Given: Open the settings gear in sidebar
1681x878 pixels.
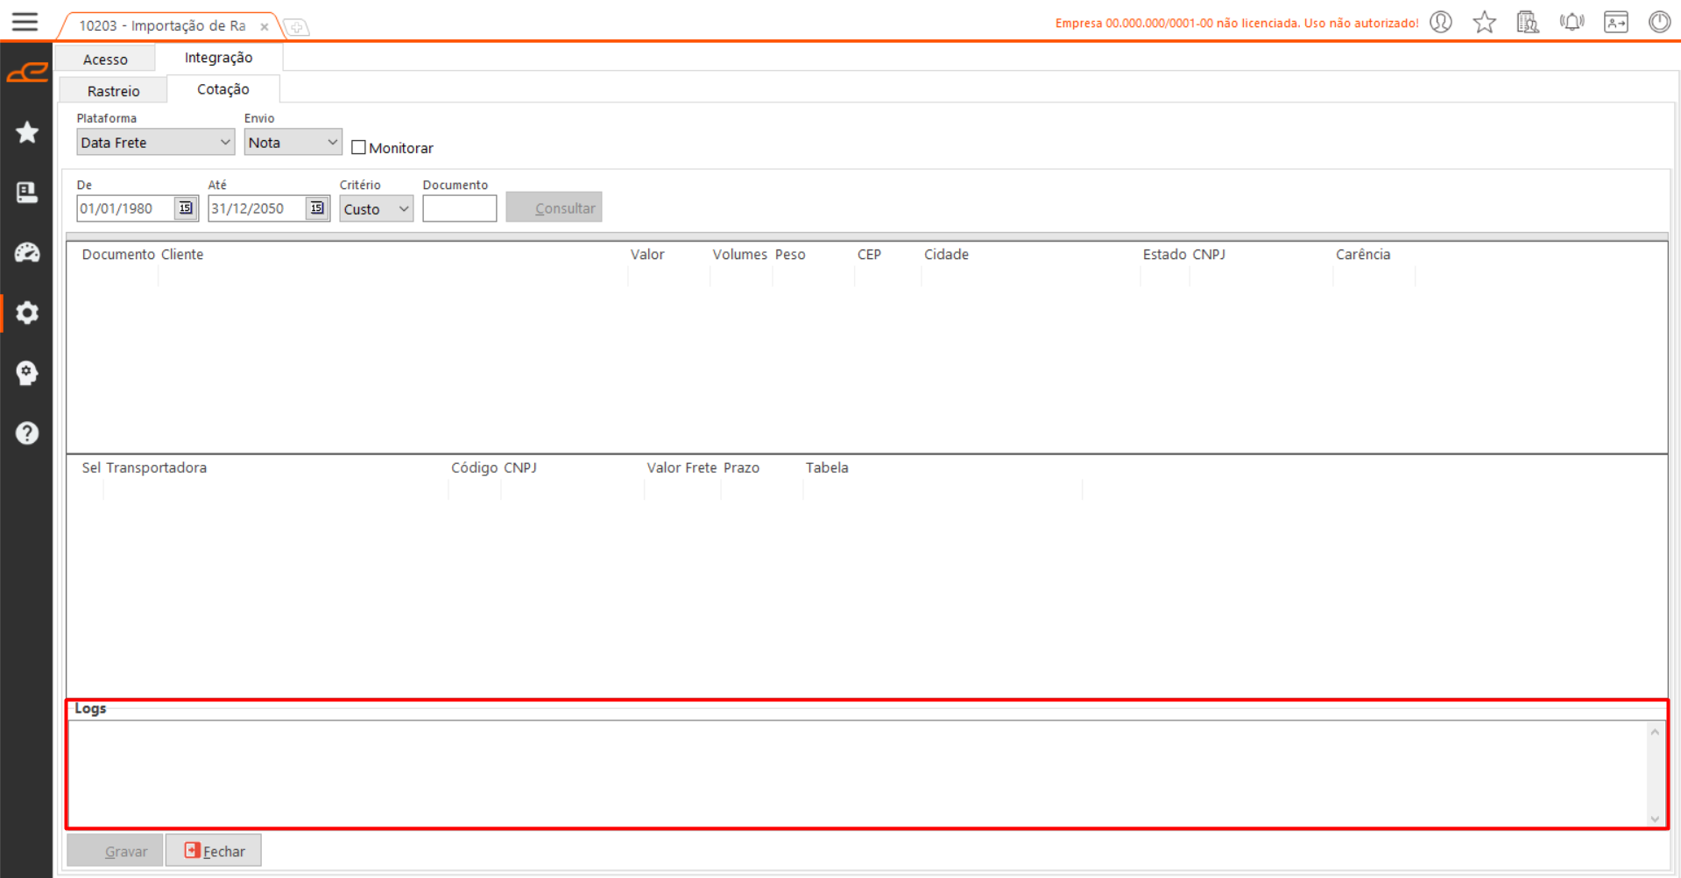Looking at the screenshot, I should pos(27,313).
